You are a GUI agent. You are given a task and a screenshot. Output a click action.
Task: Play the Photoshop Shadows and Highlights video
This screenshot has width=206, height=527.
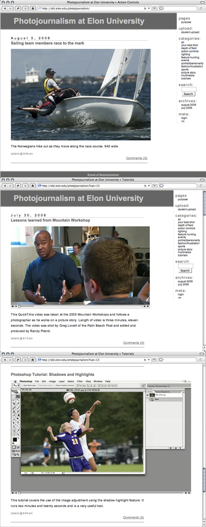(16, 493)
